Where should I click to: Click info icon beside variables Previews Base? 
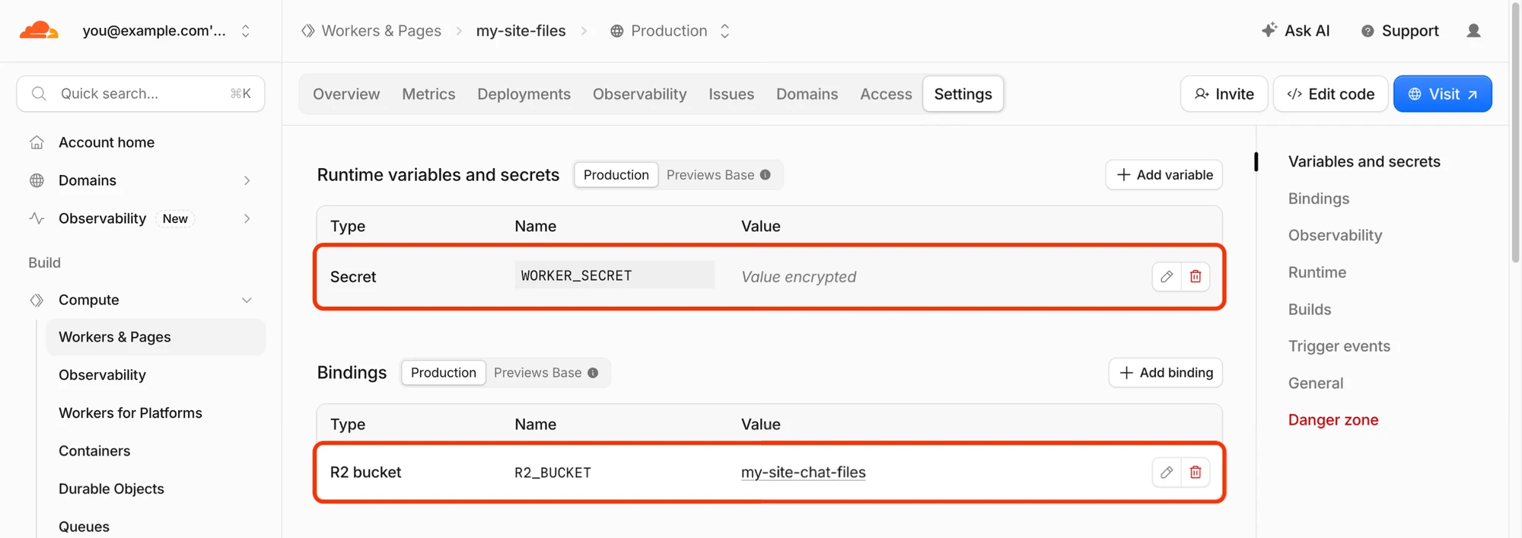pos(766,175)
